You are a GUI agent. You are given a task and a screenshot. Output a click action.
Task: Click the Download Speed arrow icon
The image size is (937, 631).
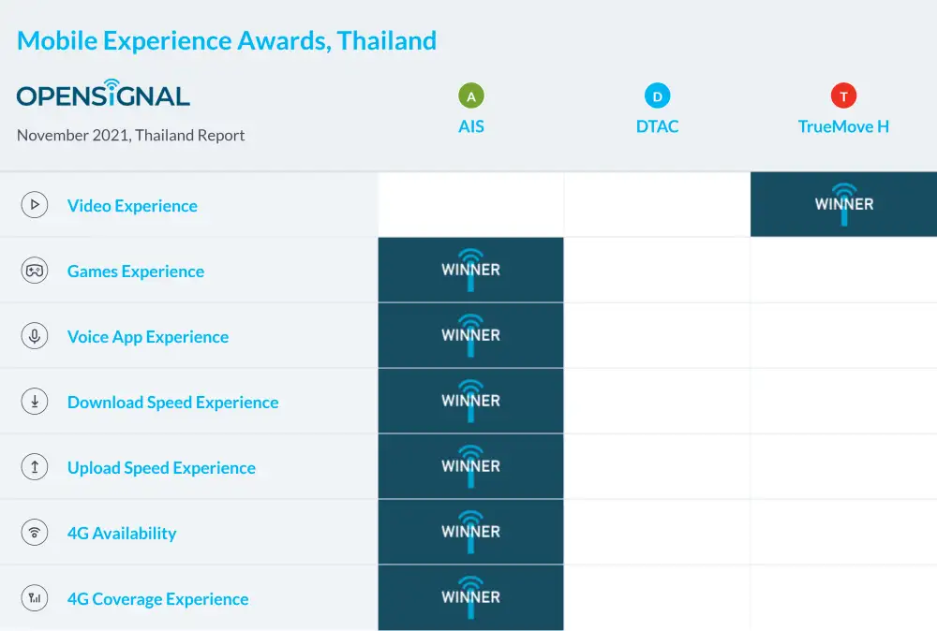[x=35, y=402]
